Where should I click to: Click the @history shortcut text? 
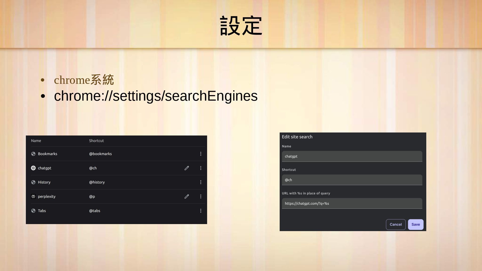(x=97, y=182)
